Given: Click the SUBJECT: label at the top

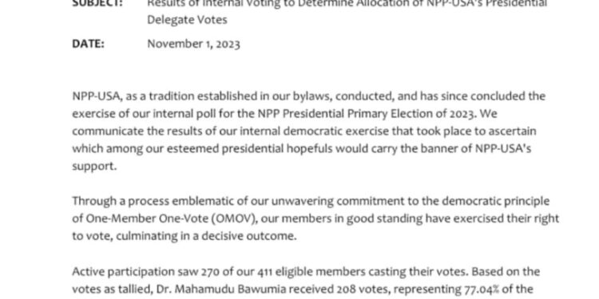Looking at the screenshot, I should [x=97, y=3].
